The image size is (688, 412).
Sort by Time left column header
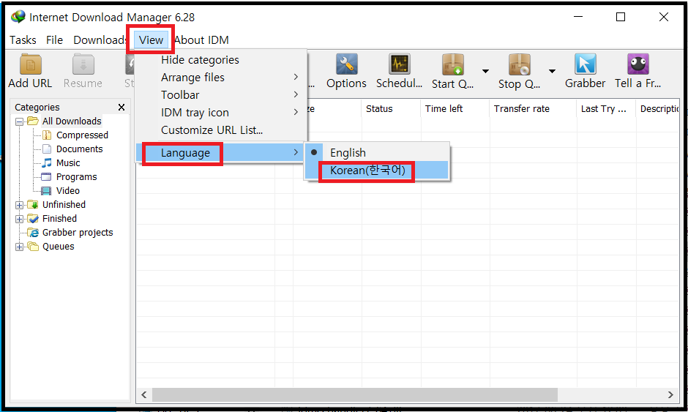[x=455, y=109]
